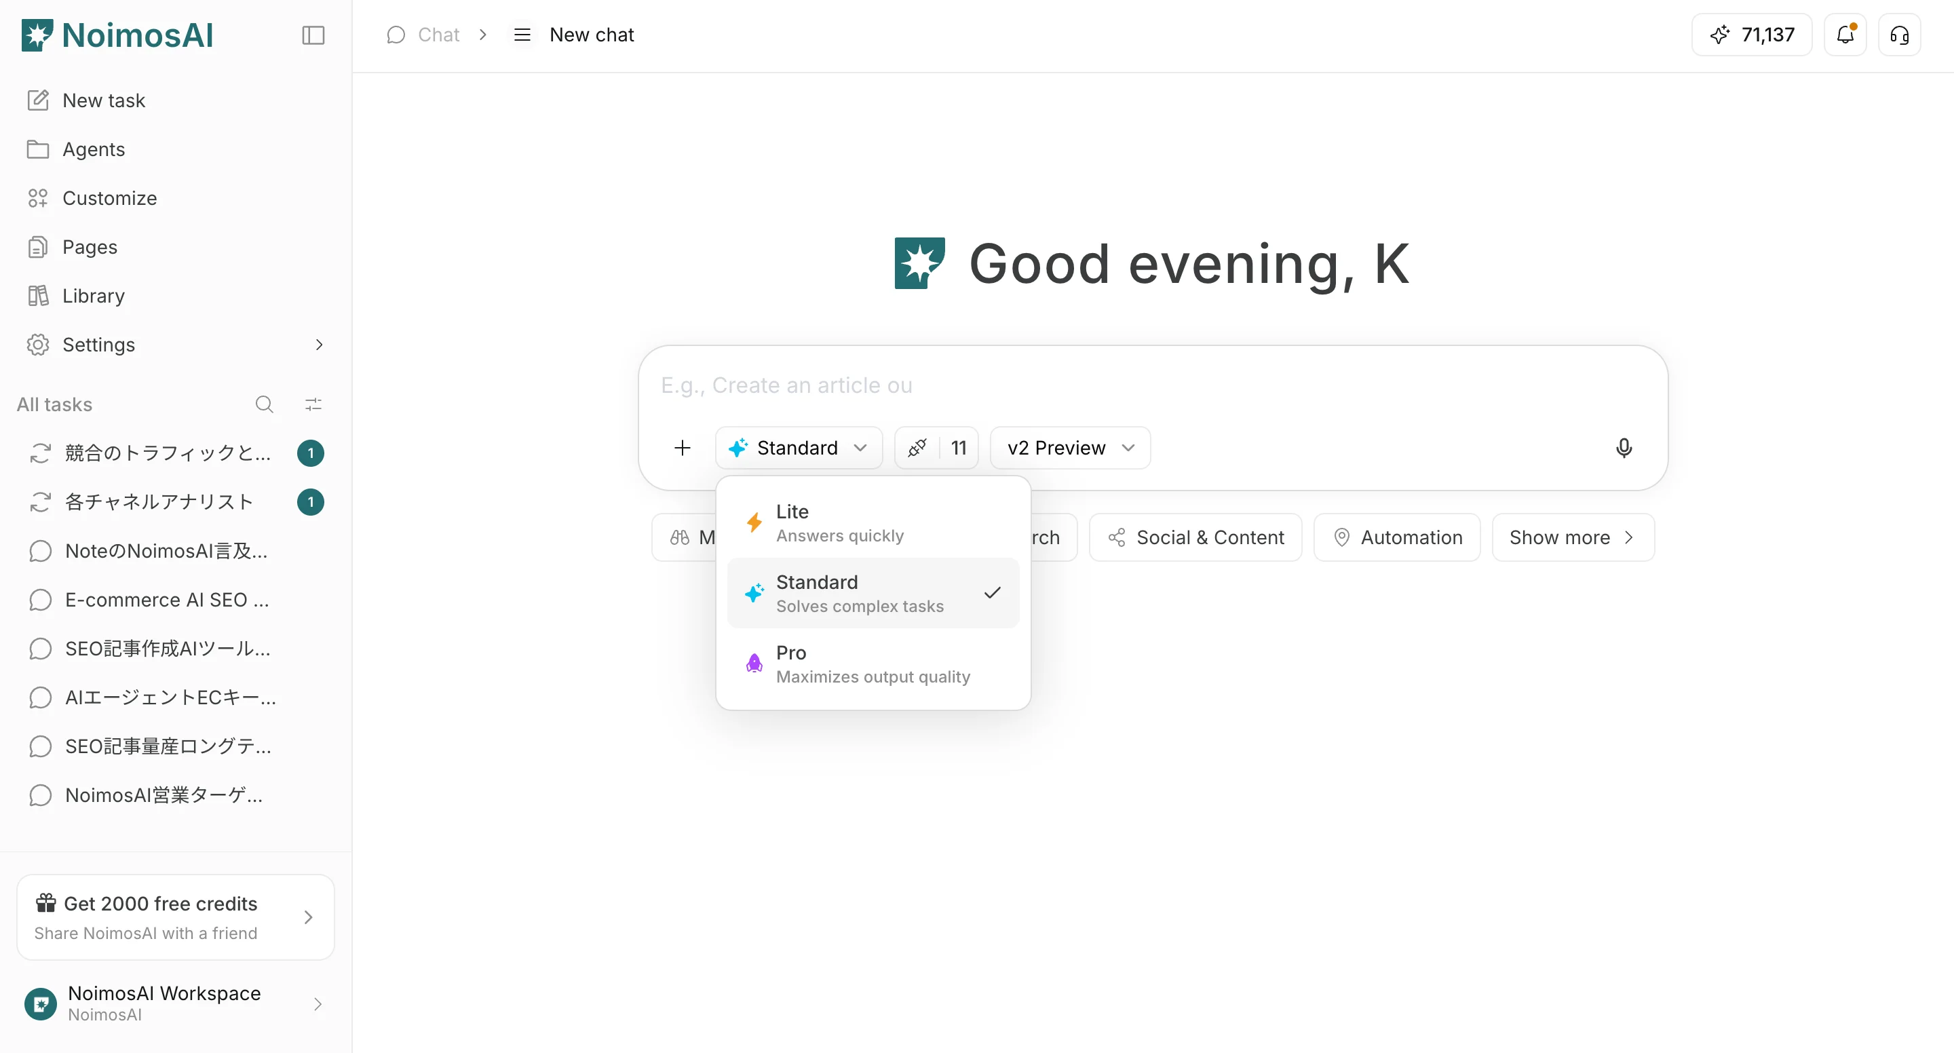Choose the Social & Content category

[1195, 537]
